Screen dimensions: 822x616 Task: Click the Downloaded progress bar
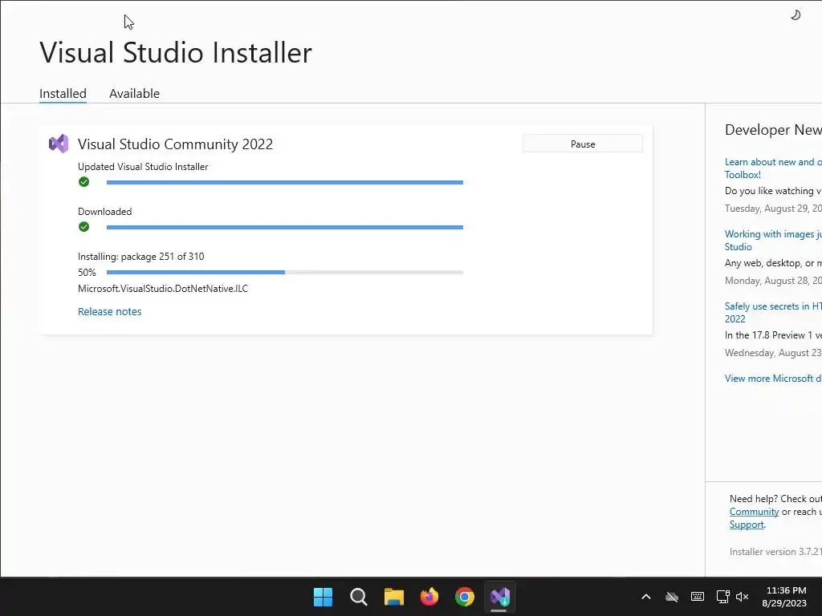(x=285, y=227)
